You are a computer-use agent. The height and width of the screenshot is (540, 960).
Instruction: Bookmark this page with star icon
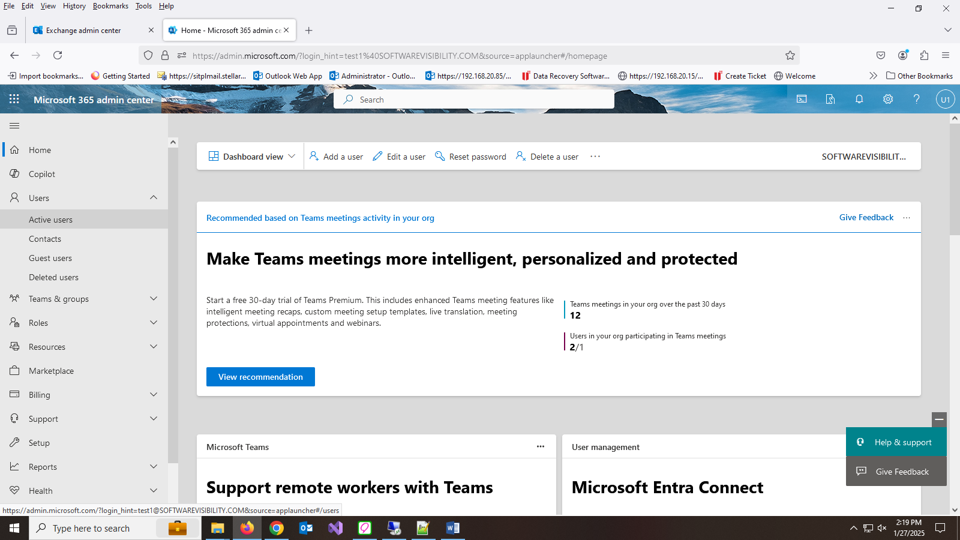(x=790, y=56)
